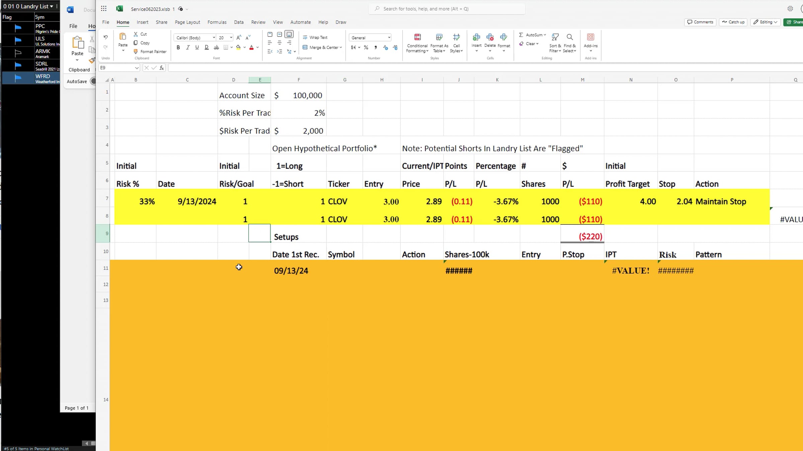Increase font size in Excel
803x451 pixels.
click(x=239, y=37)
